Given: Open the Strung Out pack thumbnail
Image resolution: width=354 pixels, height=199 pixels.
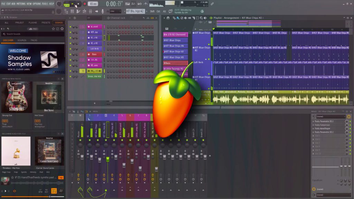Looking at the screenshot, I should tap(17, 97).
